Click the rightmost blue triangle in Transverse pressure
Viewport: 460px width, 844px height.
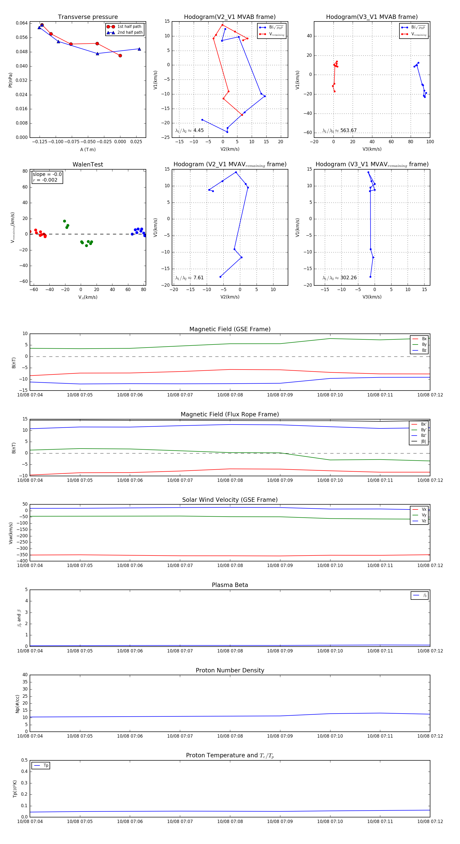coord(140,49)
